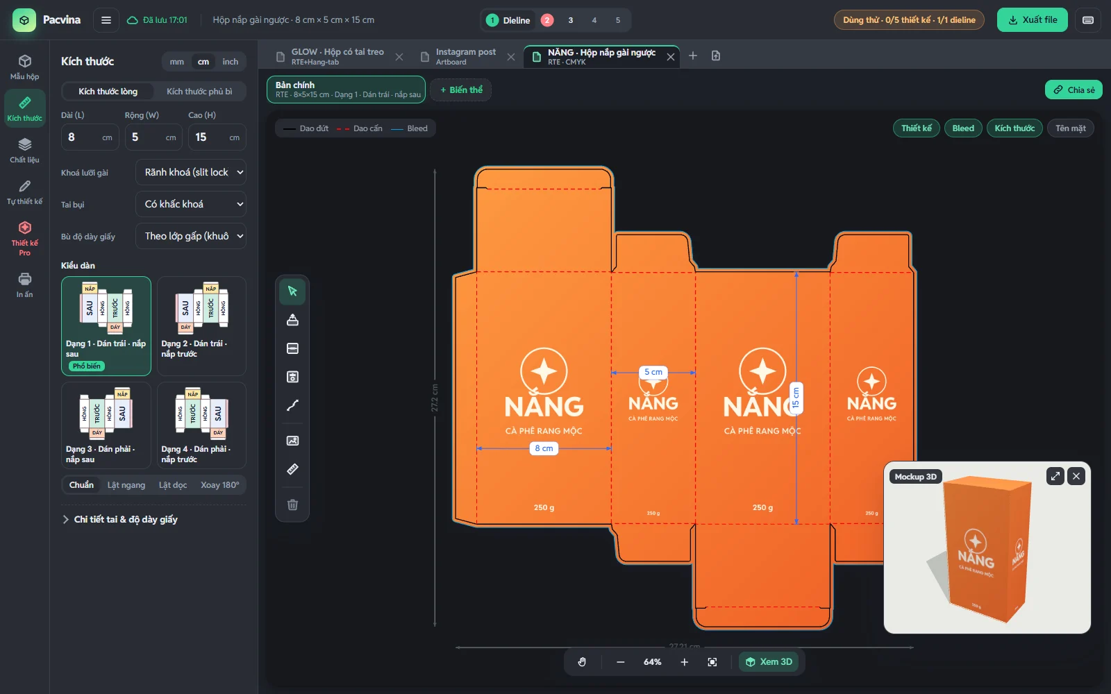Click the Dài (L) input field
This screenshot has height=694, width=1111.
(90, 137)
